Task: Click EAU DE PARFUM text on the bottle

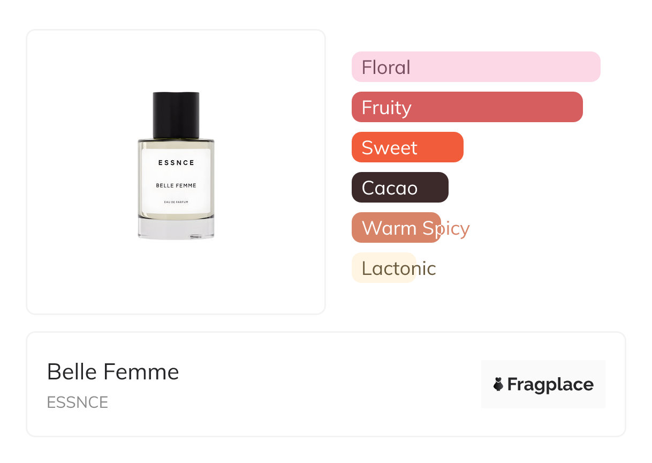Action: coord(176,202)
